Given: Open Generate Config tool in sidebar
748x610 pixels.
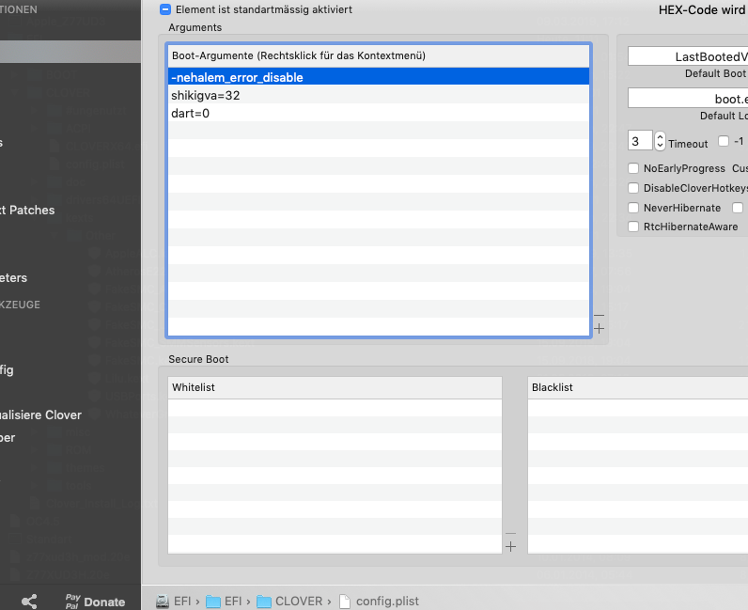Looking at the screenshot, I should click(x=7, y=370).
